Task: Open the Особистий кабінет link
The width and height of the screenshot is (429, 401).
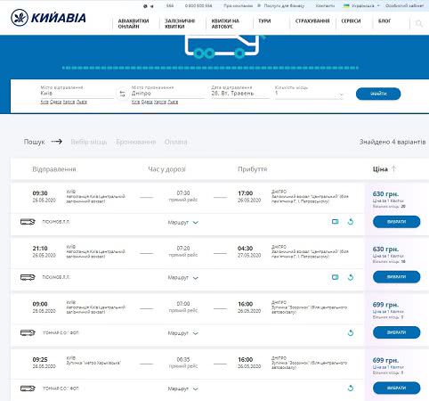Action: pos(404,5)
